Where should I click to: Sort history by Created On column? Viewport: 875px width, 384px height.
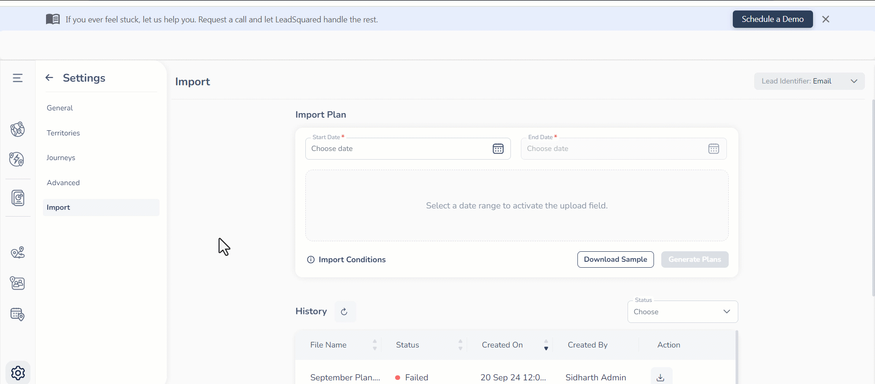[x=546, y=345]
